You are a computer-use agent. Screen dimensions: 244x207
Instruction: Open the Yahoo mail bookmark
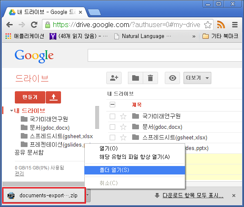(x=79, y=36)
